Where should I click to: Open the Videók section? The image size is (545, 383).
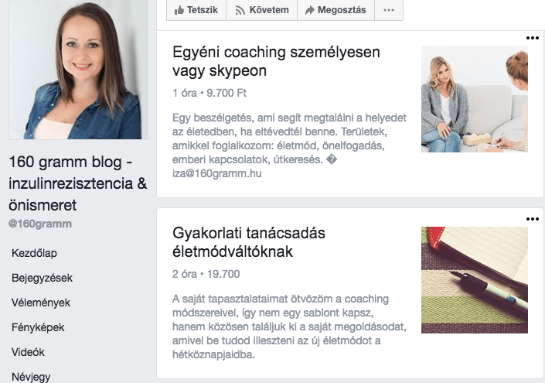pyautogui.click(x=28, y=351)
